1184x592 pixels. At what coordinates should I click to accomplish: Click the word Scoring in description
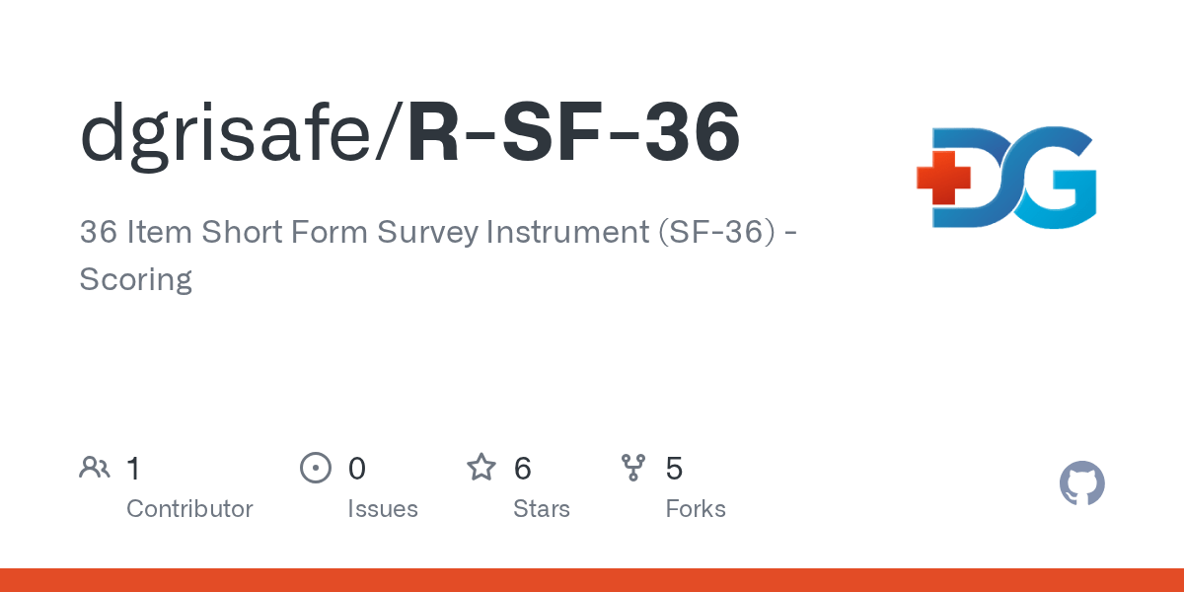click(x=136, y=280)
